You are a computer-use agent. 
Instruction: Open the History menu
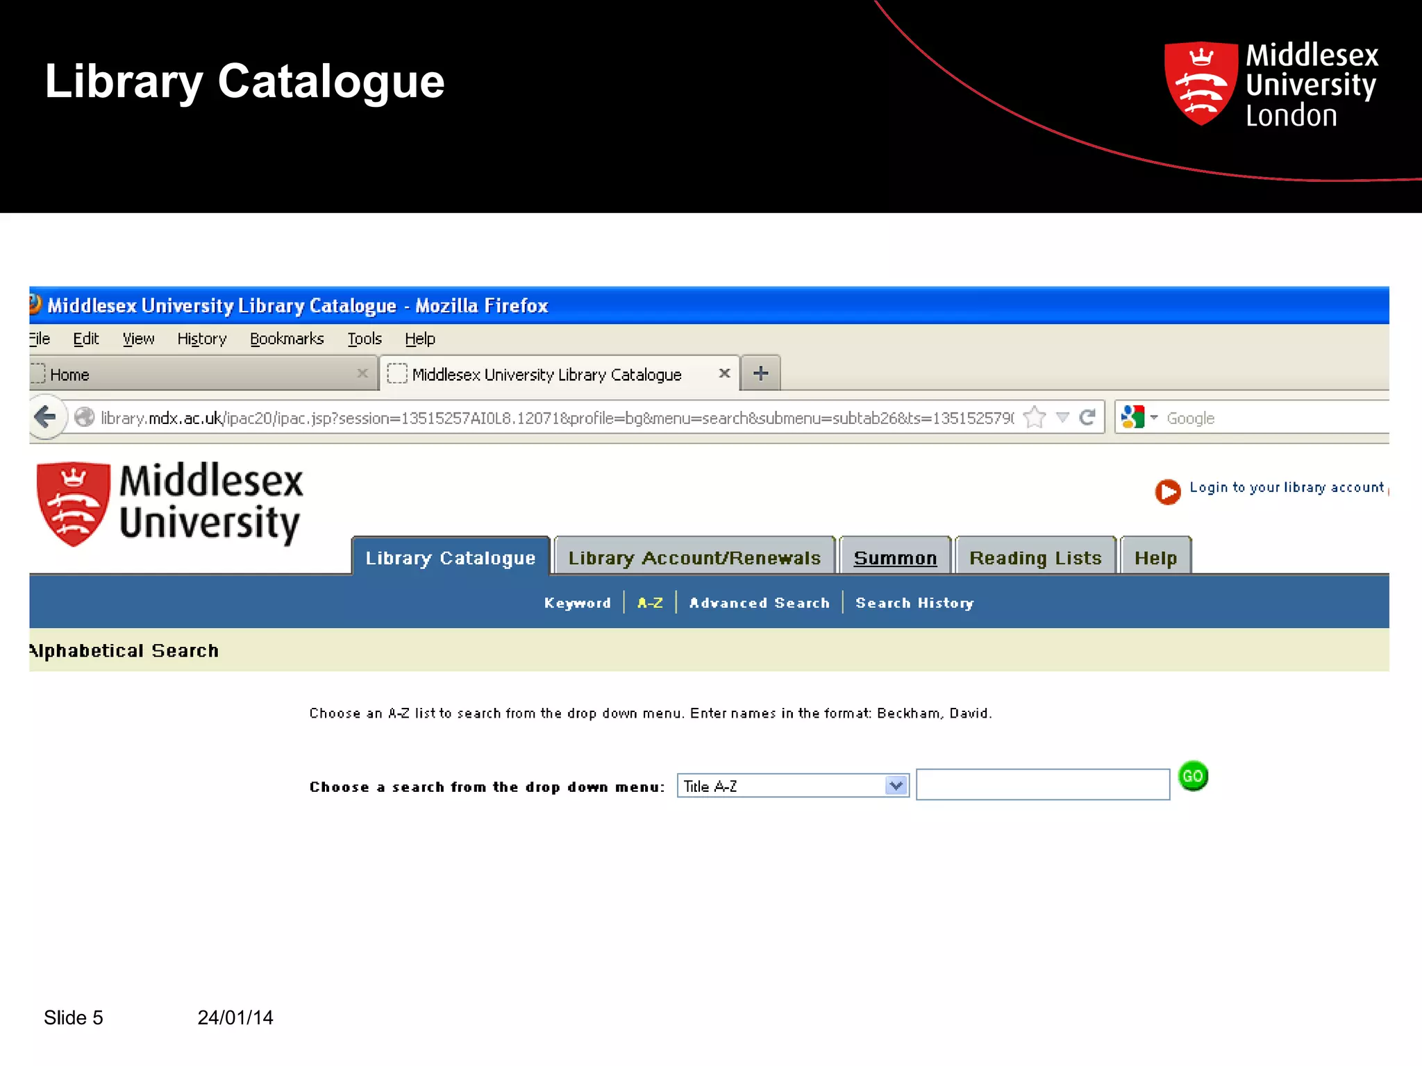[202, 339]
